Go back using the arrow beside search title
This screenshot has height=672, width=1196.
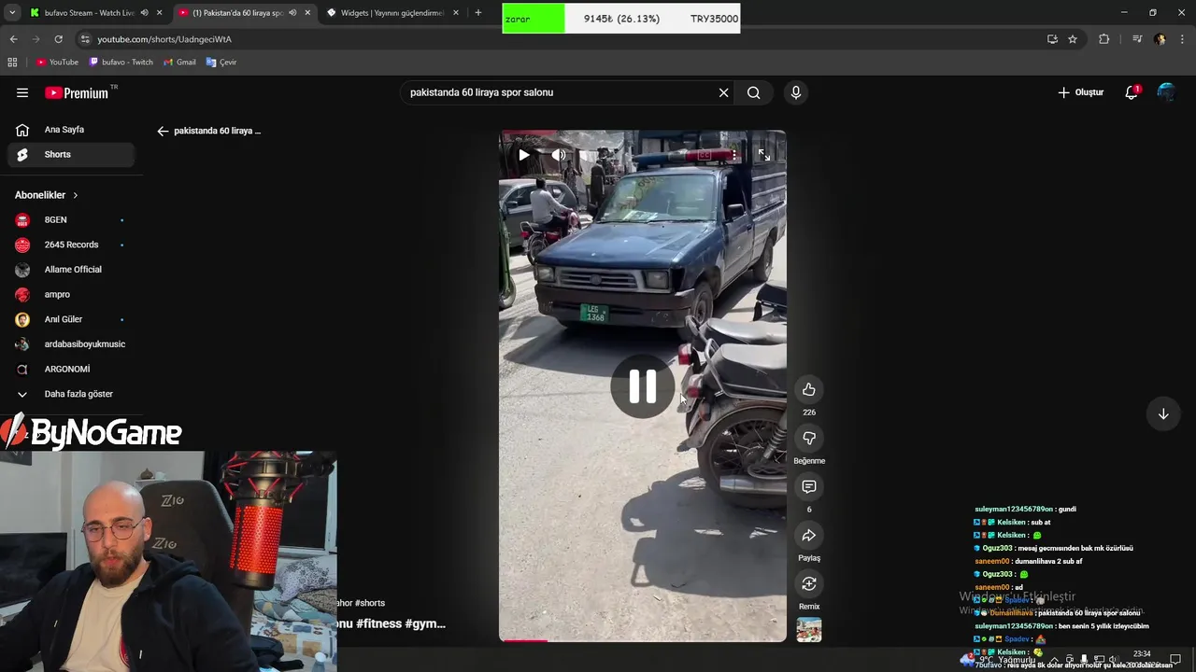pos(163,131)
